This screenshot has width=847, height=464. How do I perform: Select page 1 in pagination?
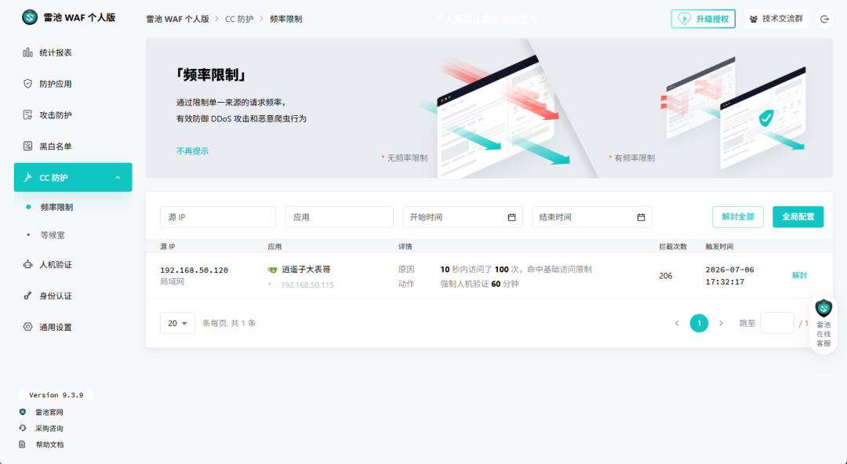[x=699, y=323]
